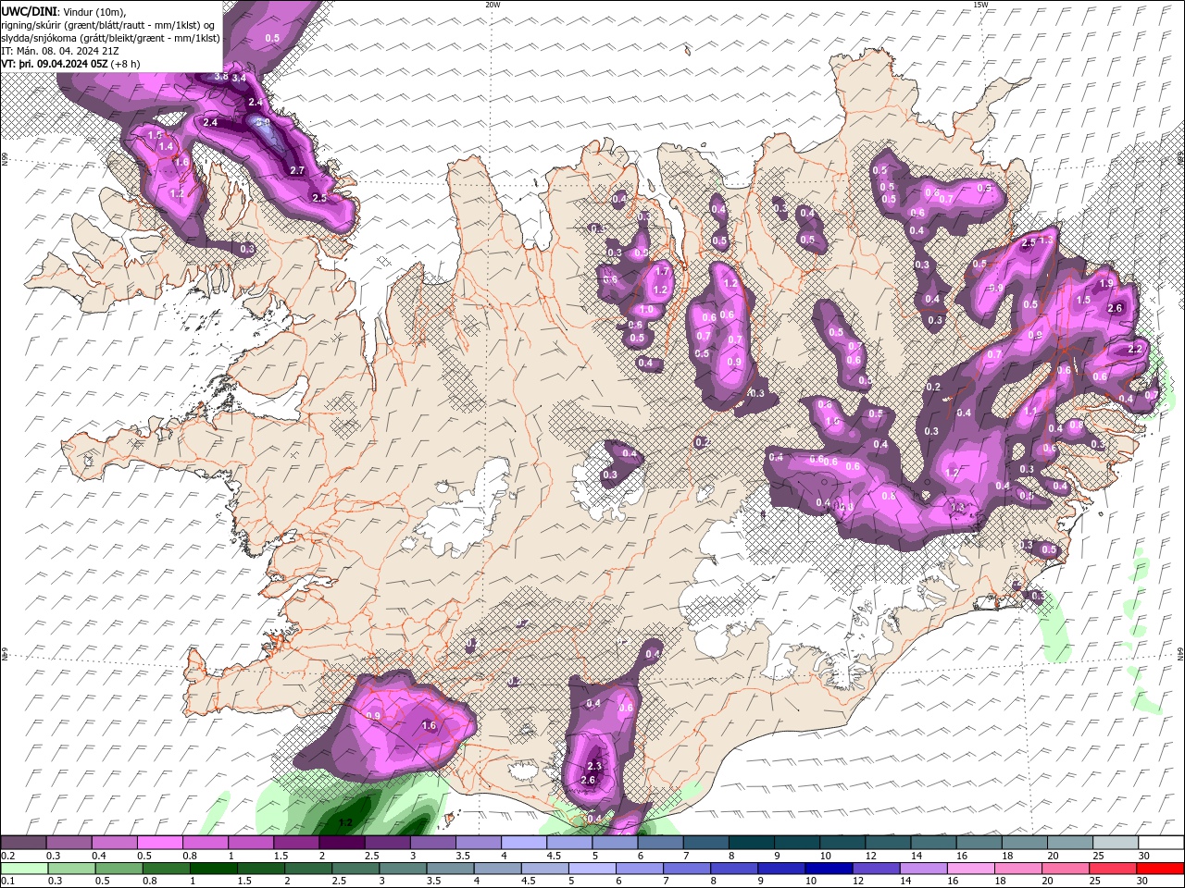The image size is (1185, 888).
Task: Click the '2.7' snowfall value on the map
Action: 297,170
